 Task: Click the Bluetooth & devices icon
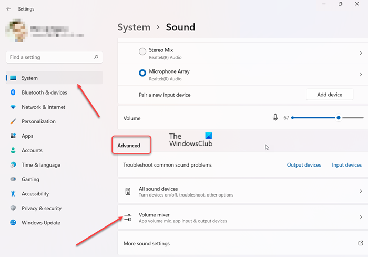point(13,92)
